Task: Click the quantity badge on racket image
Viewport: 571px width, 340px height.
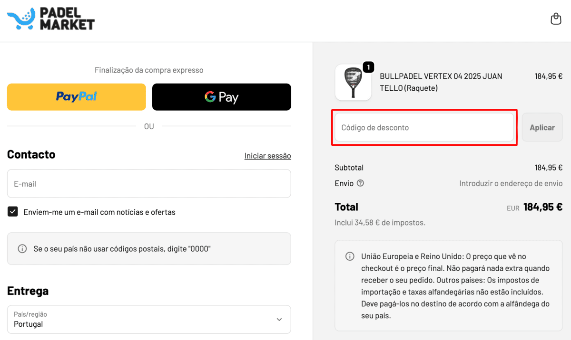Action: pyautogui.click(x=368, y=67)
